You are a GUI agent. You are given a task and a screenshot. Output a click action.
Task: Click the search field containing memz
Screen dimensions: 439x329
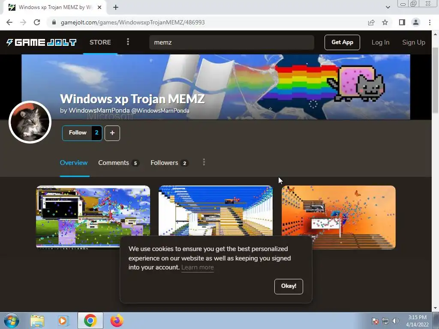tap(232, 42)
